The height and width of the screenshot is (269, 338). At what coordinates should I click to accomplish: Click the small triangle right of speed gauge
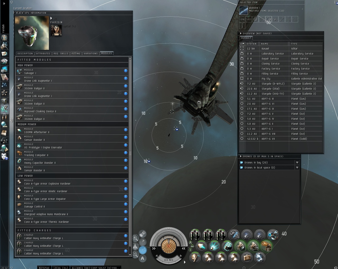[185, 262]
